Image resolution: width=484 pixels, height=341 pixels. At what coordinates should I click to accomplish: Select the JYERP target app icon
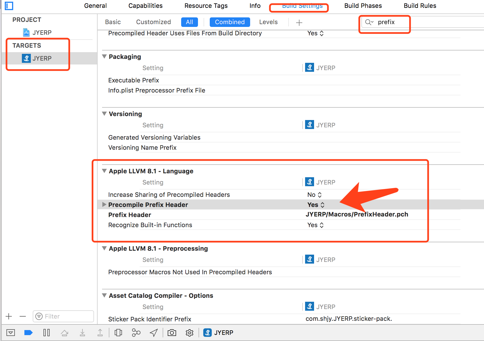click(x=26, y=58)
